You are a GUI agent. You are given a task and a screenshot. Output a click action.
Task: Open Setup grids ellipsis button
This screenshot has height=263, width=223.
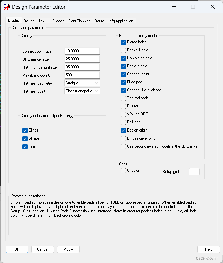coord(194,172)
